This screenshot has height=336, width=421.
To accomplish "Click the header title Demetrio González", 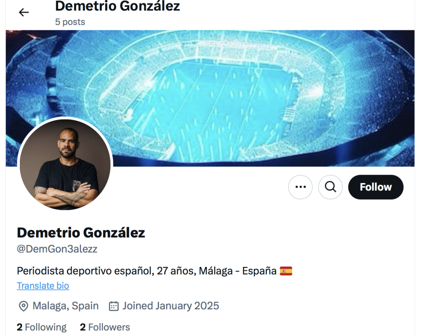I will click(x=117, y=6).
